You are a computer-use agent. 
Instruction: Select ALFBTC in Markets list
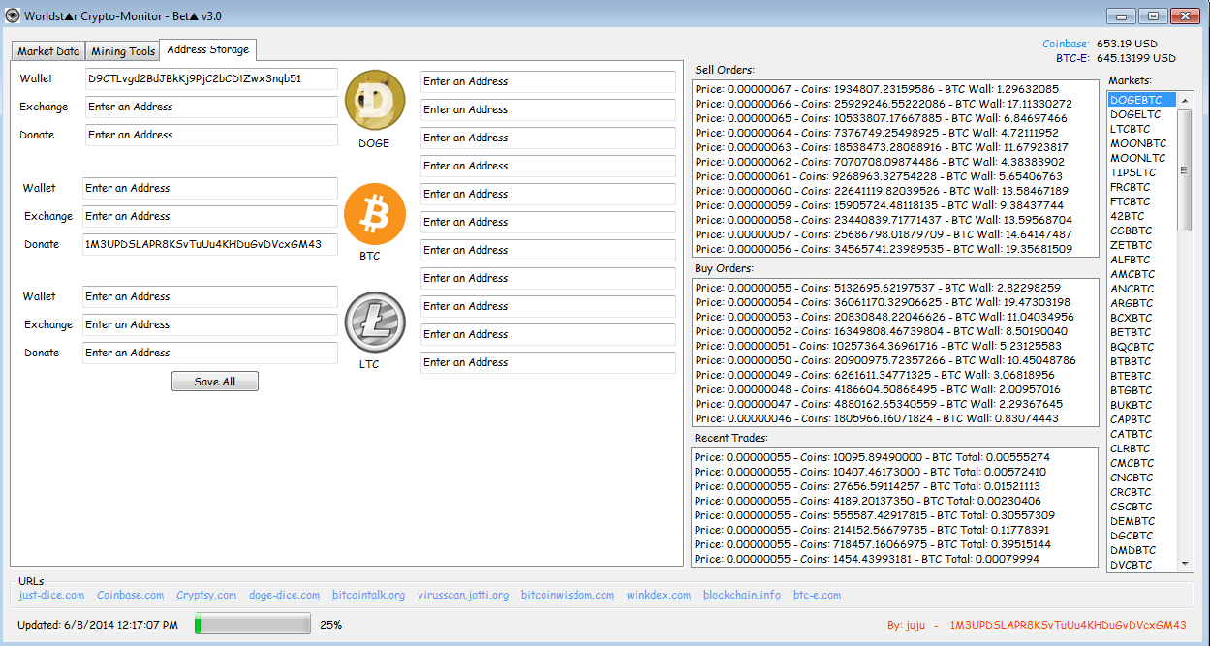1142,260
